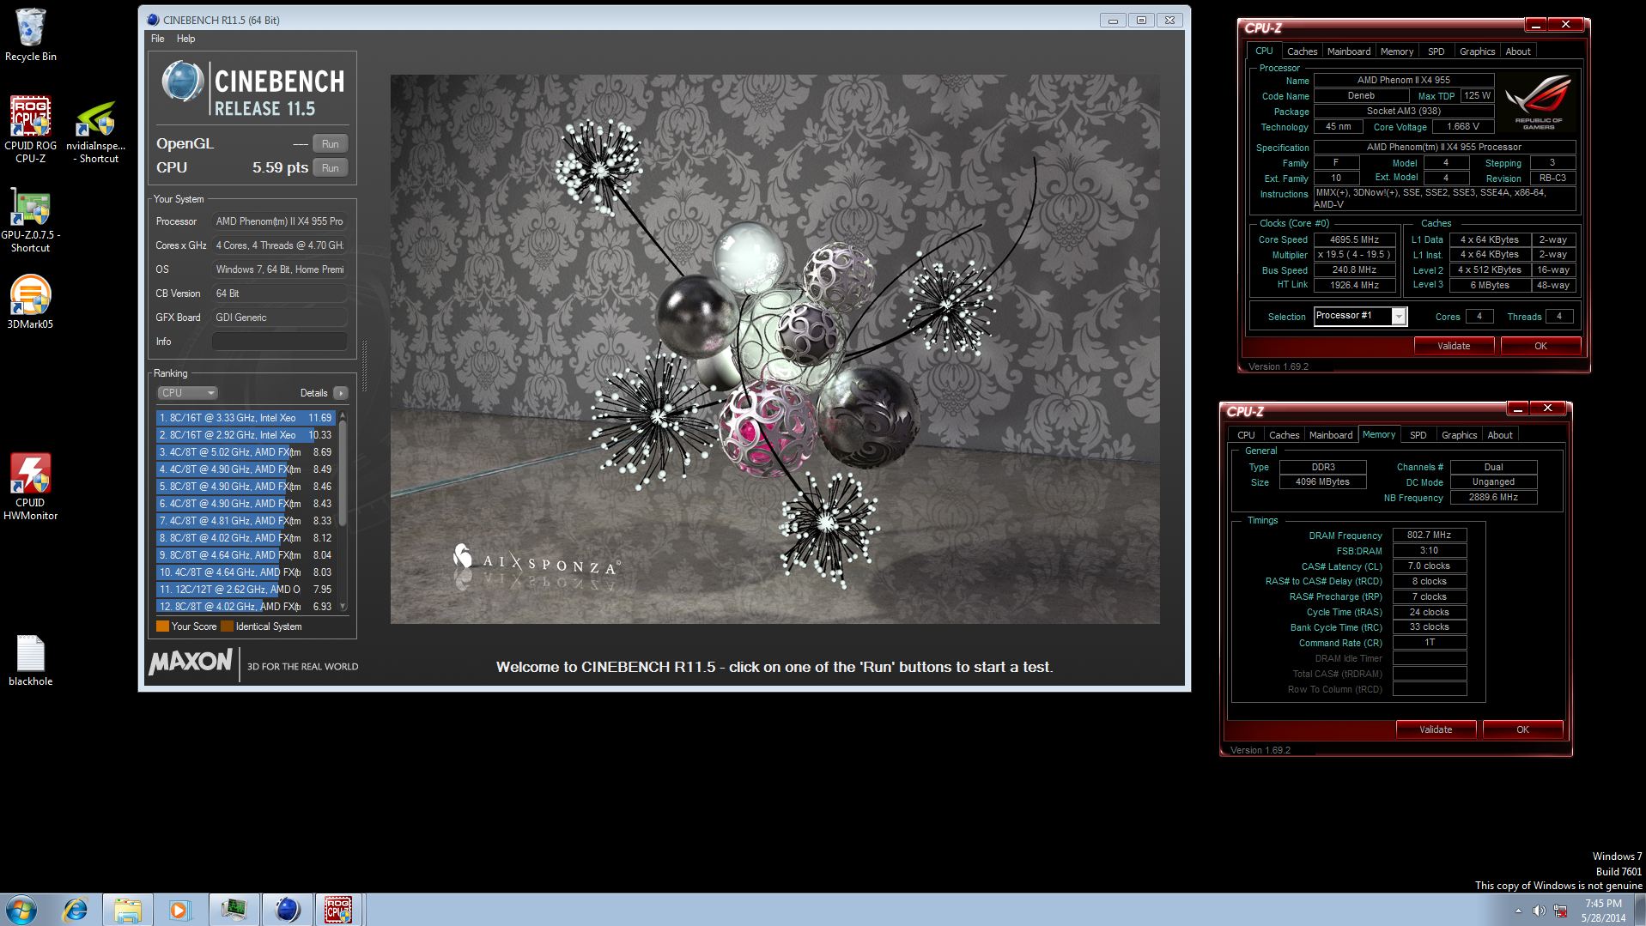Show hidden system tray icons
Viewport: 1646px width, 926px height.
coord(1518,911)
